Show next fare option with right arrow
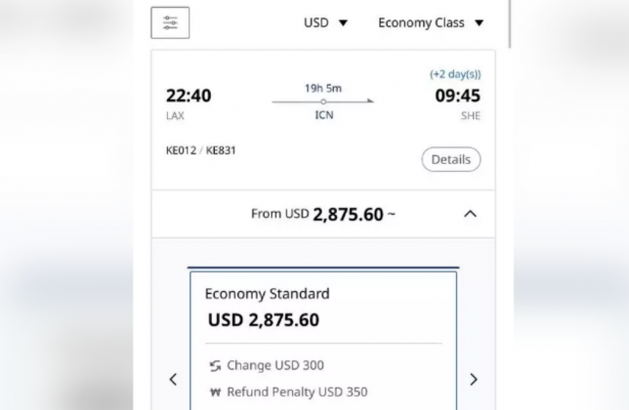 (474, 379)
